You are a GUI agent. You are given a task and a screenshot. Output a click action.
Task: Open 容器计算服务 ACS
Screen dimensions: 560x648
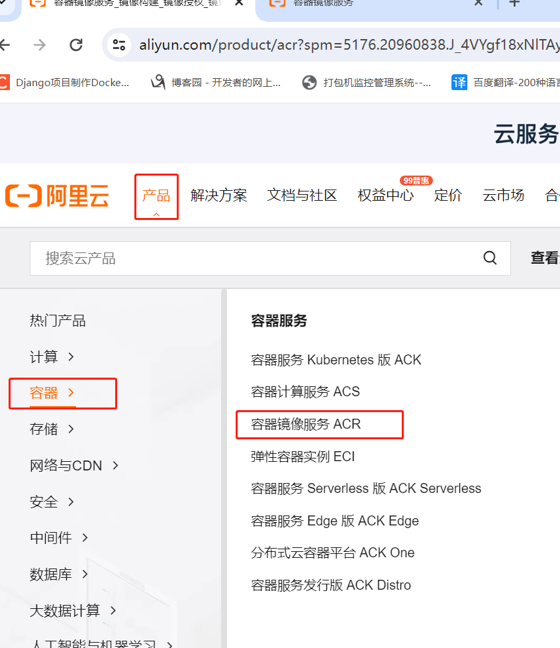click(x=305, y=392)
